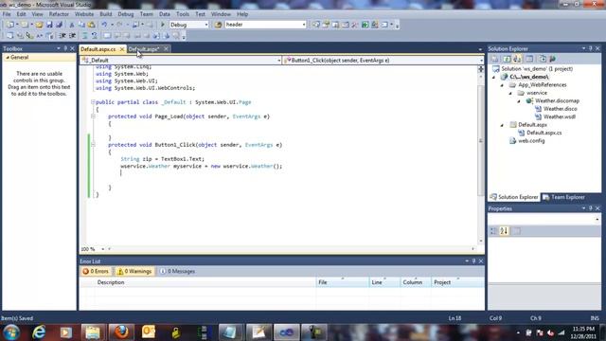
Task: Save the current file via toolbar
Action: click(49, 25)
